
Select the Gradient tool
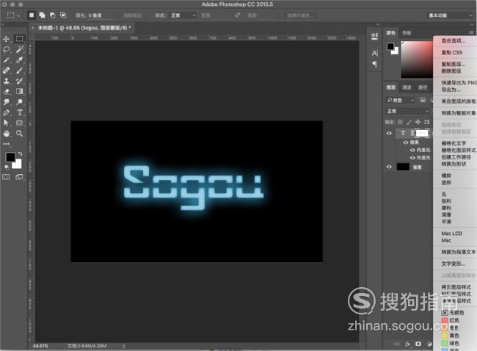coord(20,91)
